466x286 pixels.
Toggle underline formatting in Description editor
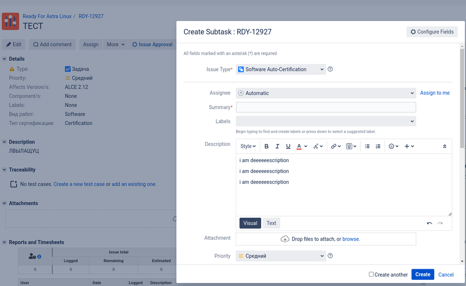288,146
